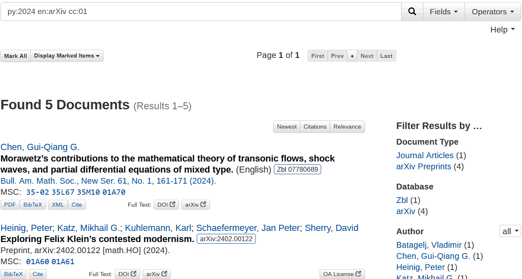
Task: Open the Zbl 07780689 identifier badge
Action: [x=297, y=169]
